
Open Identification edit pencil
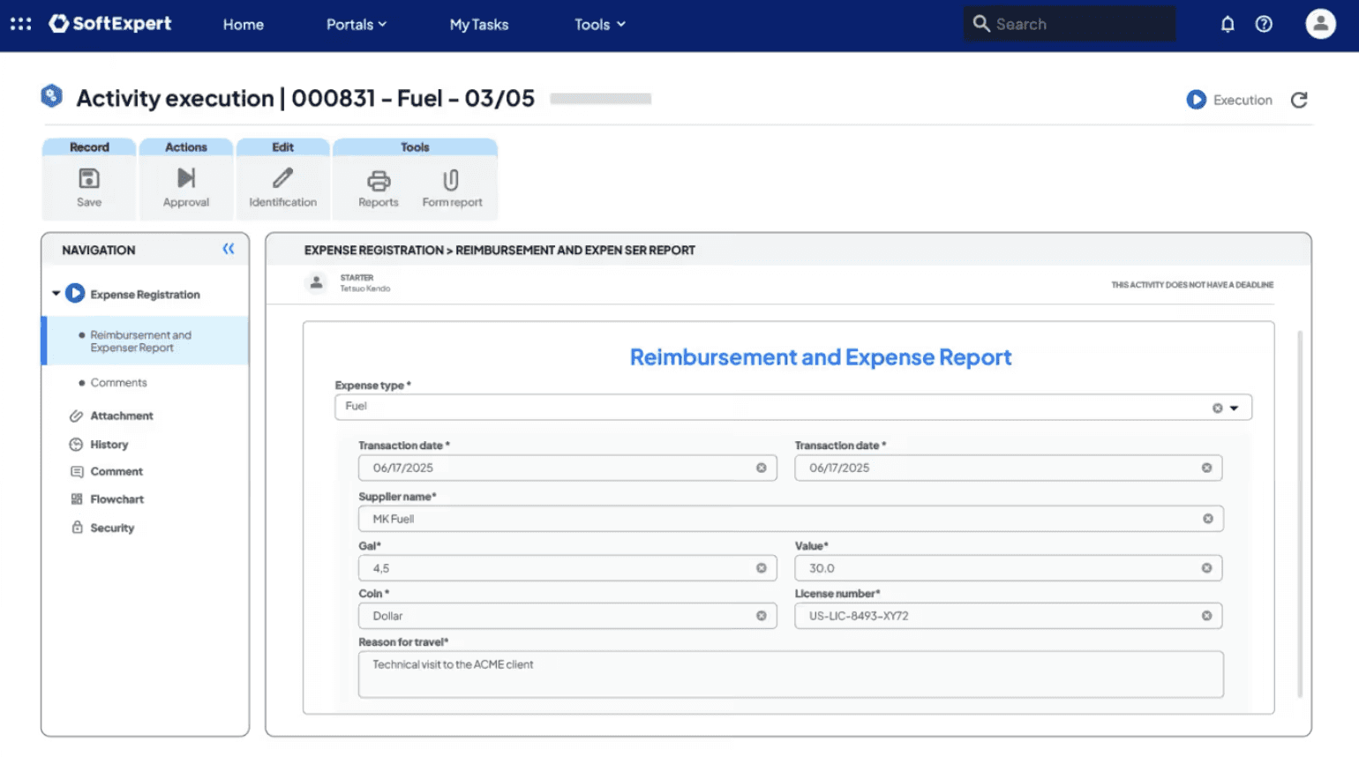(282, 178)
